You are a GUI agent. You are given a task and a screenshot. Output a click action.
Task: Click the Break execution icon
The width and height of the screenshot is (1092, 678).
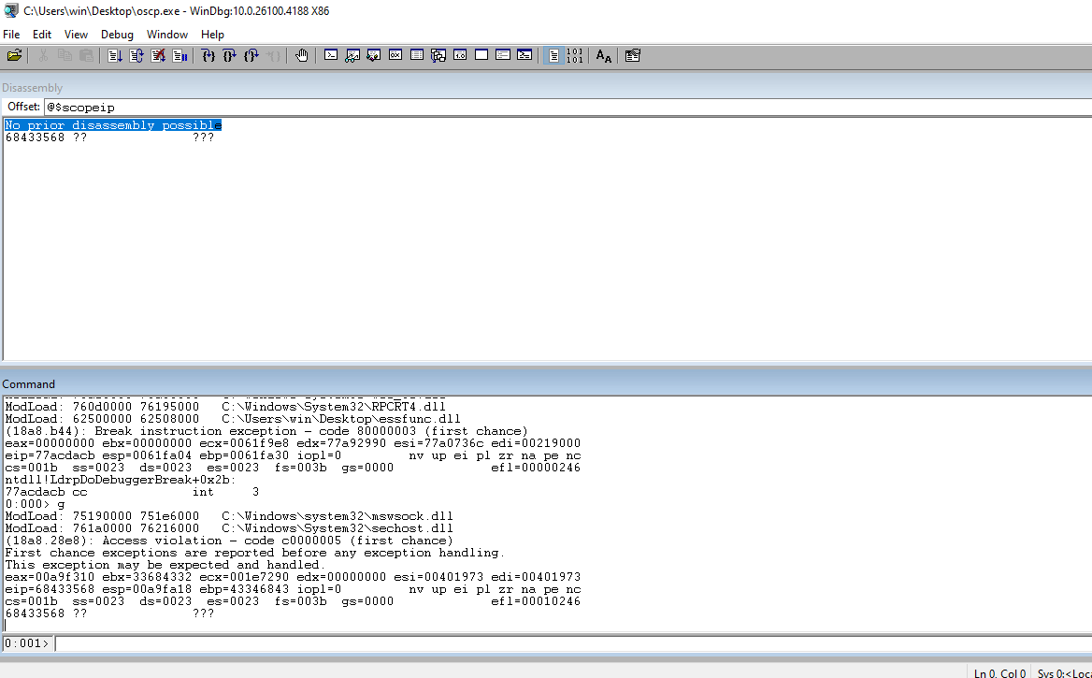pyautogui.click(x=180, y=56)
